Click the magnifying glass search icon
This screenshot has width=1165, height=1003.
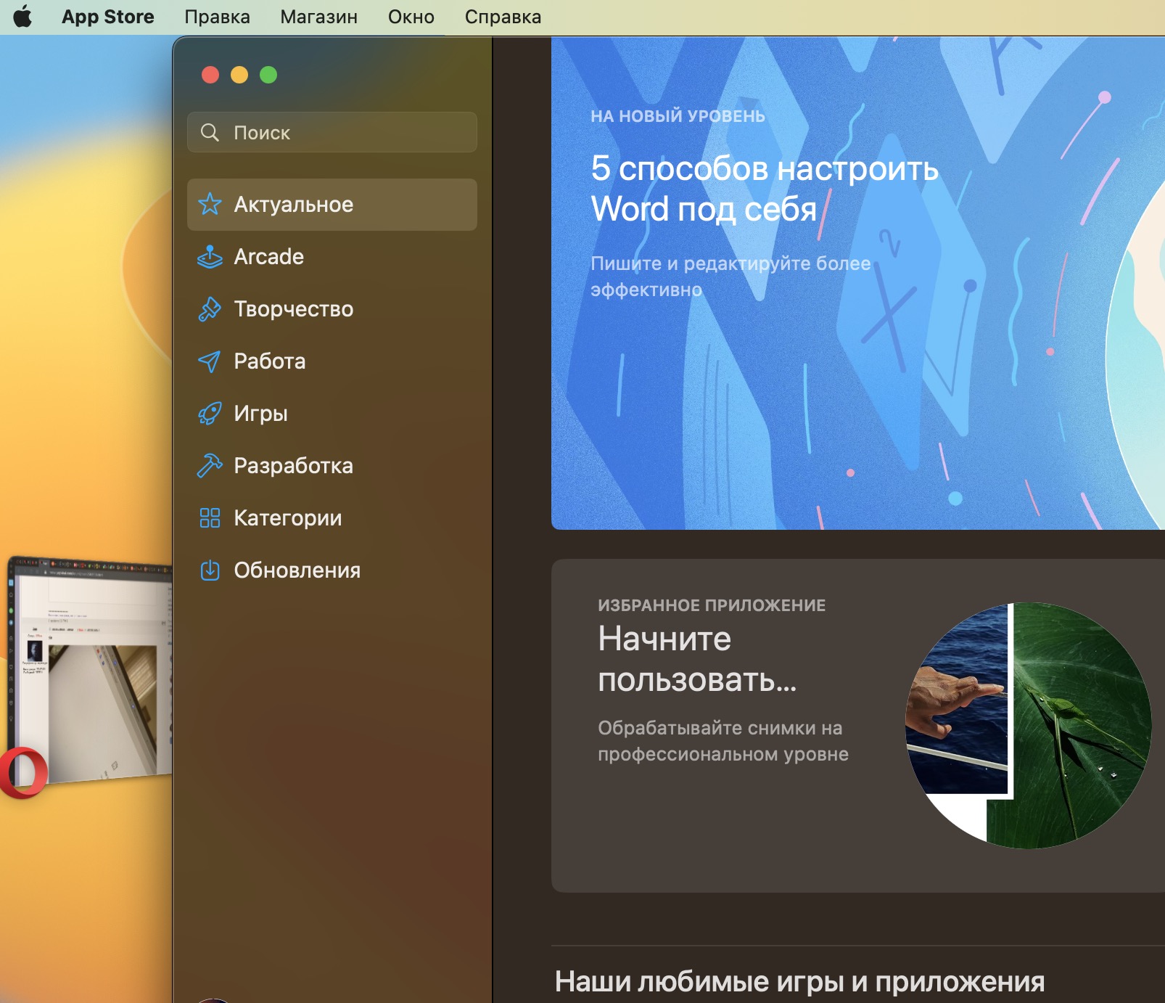(210, 132)
